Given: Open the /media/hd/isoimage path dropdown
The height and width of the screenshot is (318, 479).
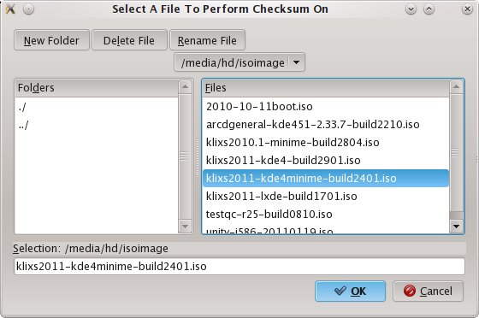Looking at the screenshot, I should point(239,62).
